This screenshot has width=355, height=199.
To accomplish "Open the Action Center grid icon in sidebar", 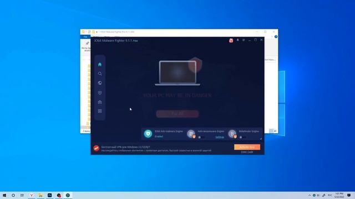I will coord(100,111).
